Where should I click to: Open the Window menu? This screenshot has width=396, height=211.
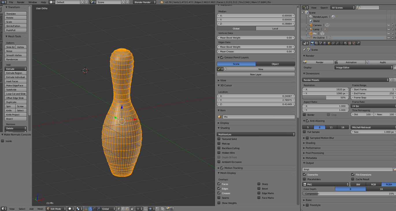[32, 2]
